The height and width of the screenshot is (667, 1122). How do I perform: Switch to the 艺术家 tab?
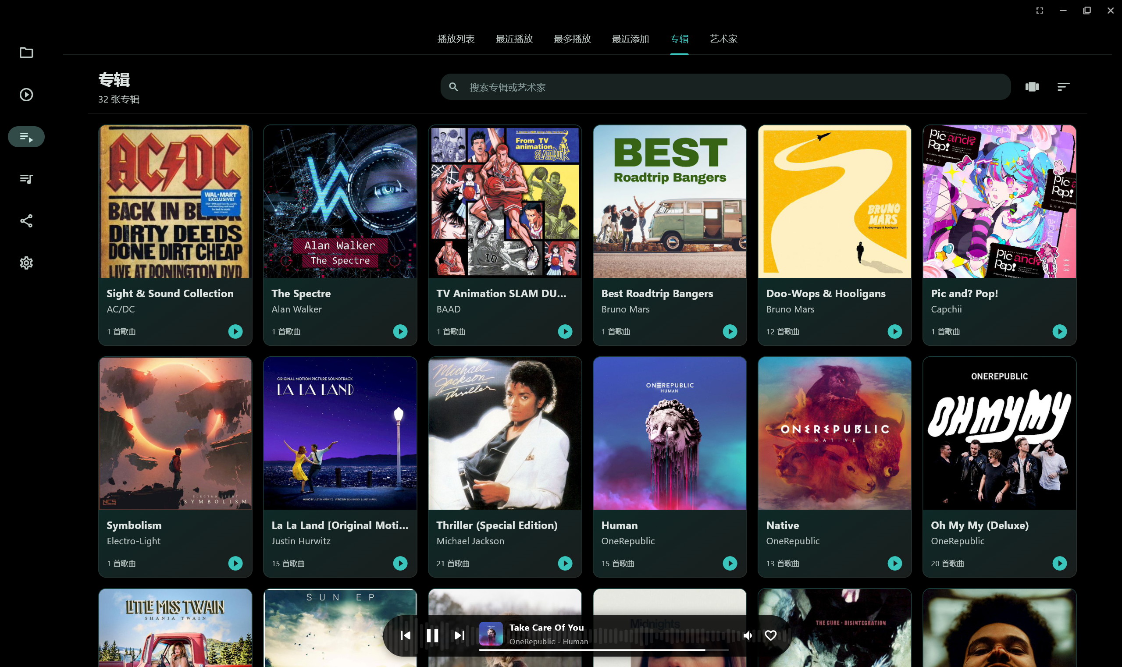pos(723,39)
